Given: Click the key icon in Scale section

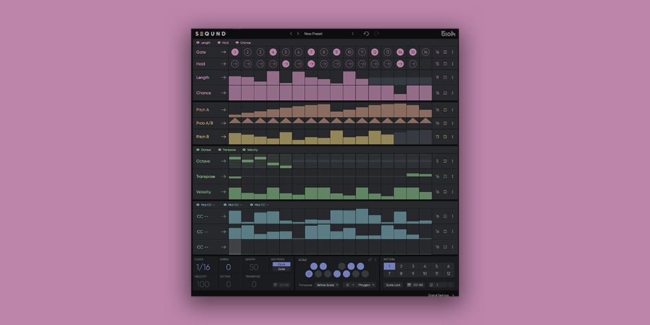Looking at the screenshot, I should [369, 259].
